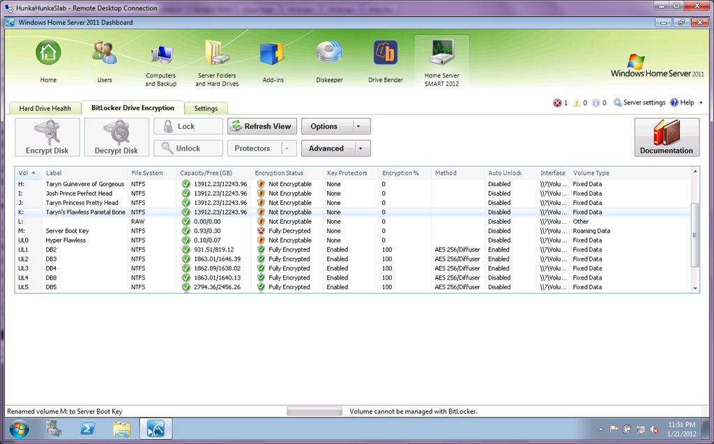Open the Windows Start menu
The height and width of the screenshot is (444, 714).
pyautogui.click(x=19, y=429)
